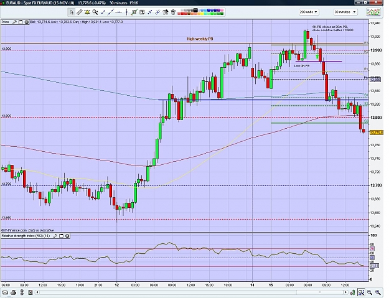389x298 pixels.
Task: Click the current price tag 13,778.6
Action: (377, 133)
